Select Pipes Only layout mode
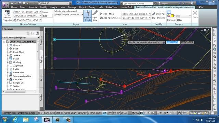Viewport: 219px width, 123px height. pyautogui.click(x=95, y=16)
